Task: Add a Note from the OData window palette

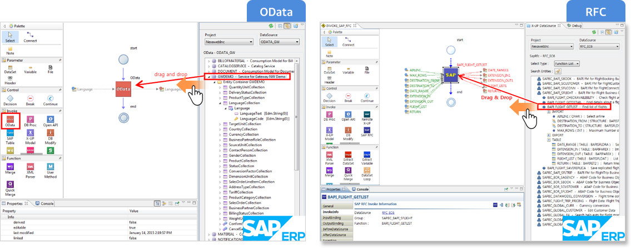Action: (11, 51)
